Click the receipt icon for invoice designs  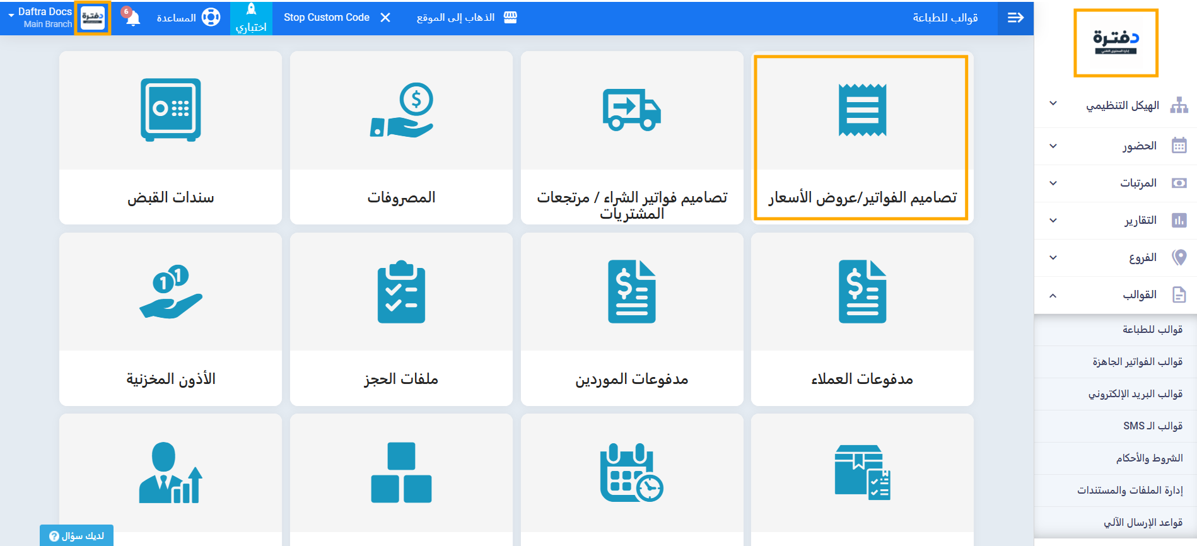862,110
